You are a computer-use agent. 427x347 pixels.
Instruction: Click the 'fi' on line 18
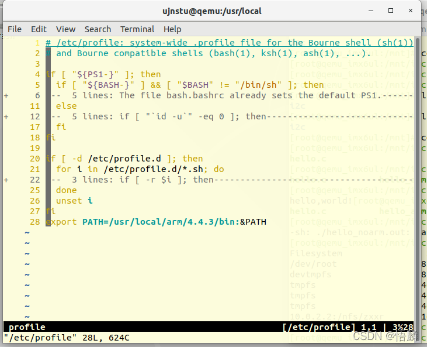point(51,138)
